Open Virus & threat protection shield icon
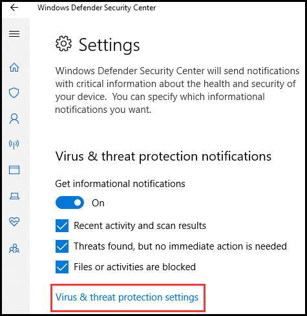This screenshot has height=316, width=307. click(14, 93)
